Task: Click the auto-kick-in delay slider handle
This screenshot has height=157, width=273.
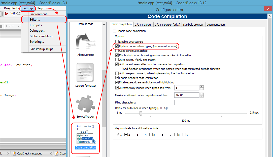Action: pos(141,113)
